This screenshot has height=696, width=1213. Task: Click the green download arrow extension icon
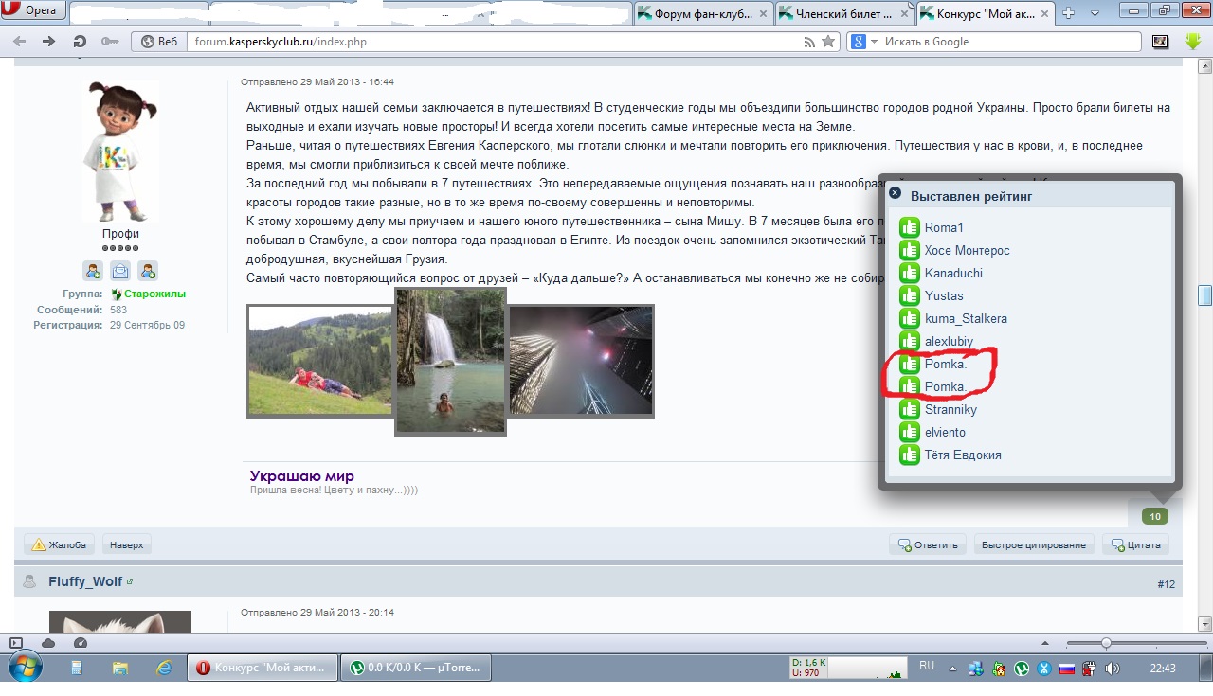(1193, 42)
